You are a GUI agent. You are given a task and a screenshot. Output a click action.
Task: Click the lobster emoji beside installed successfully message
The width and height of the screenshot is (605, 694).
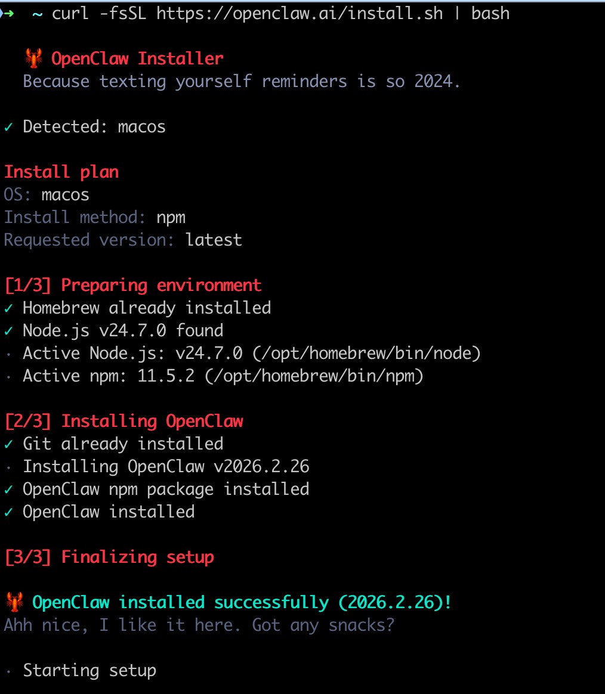14,602
